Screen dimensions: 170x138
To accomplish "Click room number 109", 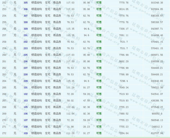I will pyautogui.click(x=25, y=133).
